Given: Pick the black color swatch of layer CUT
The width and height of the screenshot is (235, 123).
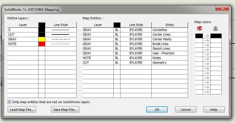Looking at the screenshot, I should pyautogui.click(x=42, y=34).
